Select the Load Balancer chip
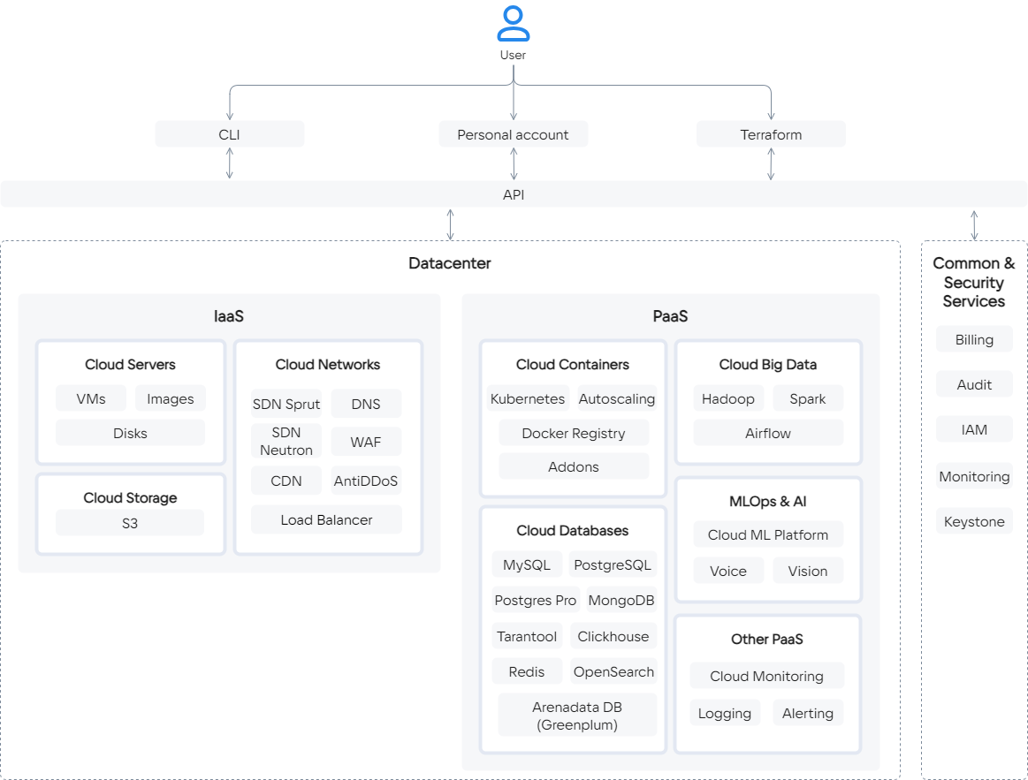Viewport: 1028px width, 780px height. tap(326, 519)
